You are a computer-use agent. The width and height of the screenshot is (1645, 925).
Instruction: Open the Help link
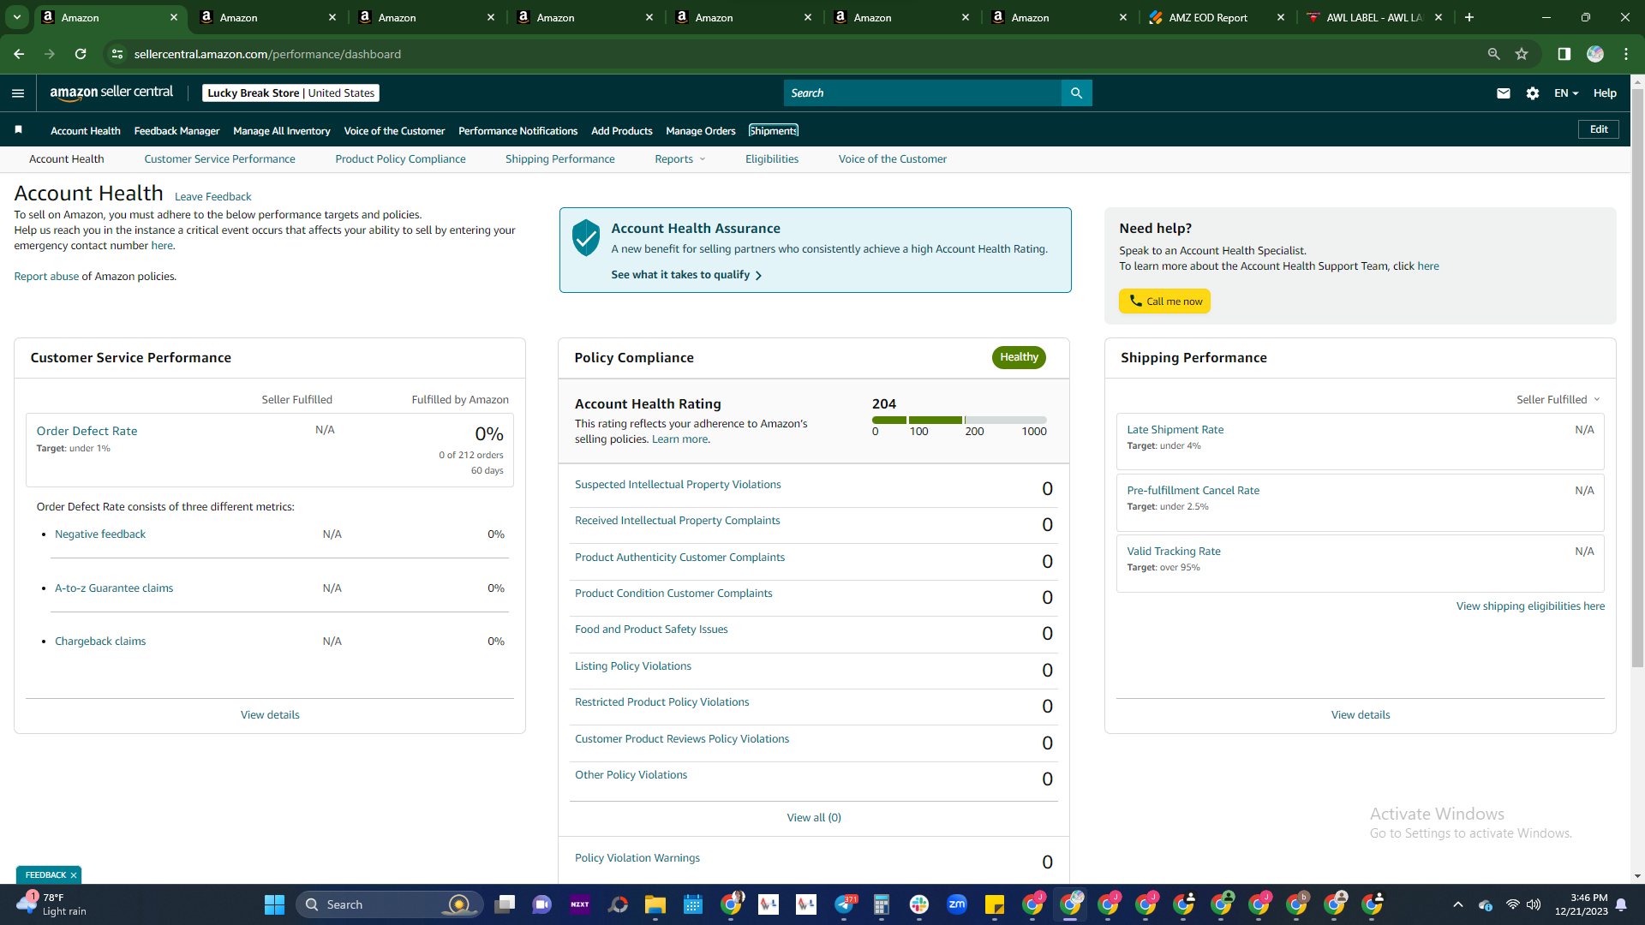(1605, 93)
